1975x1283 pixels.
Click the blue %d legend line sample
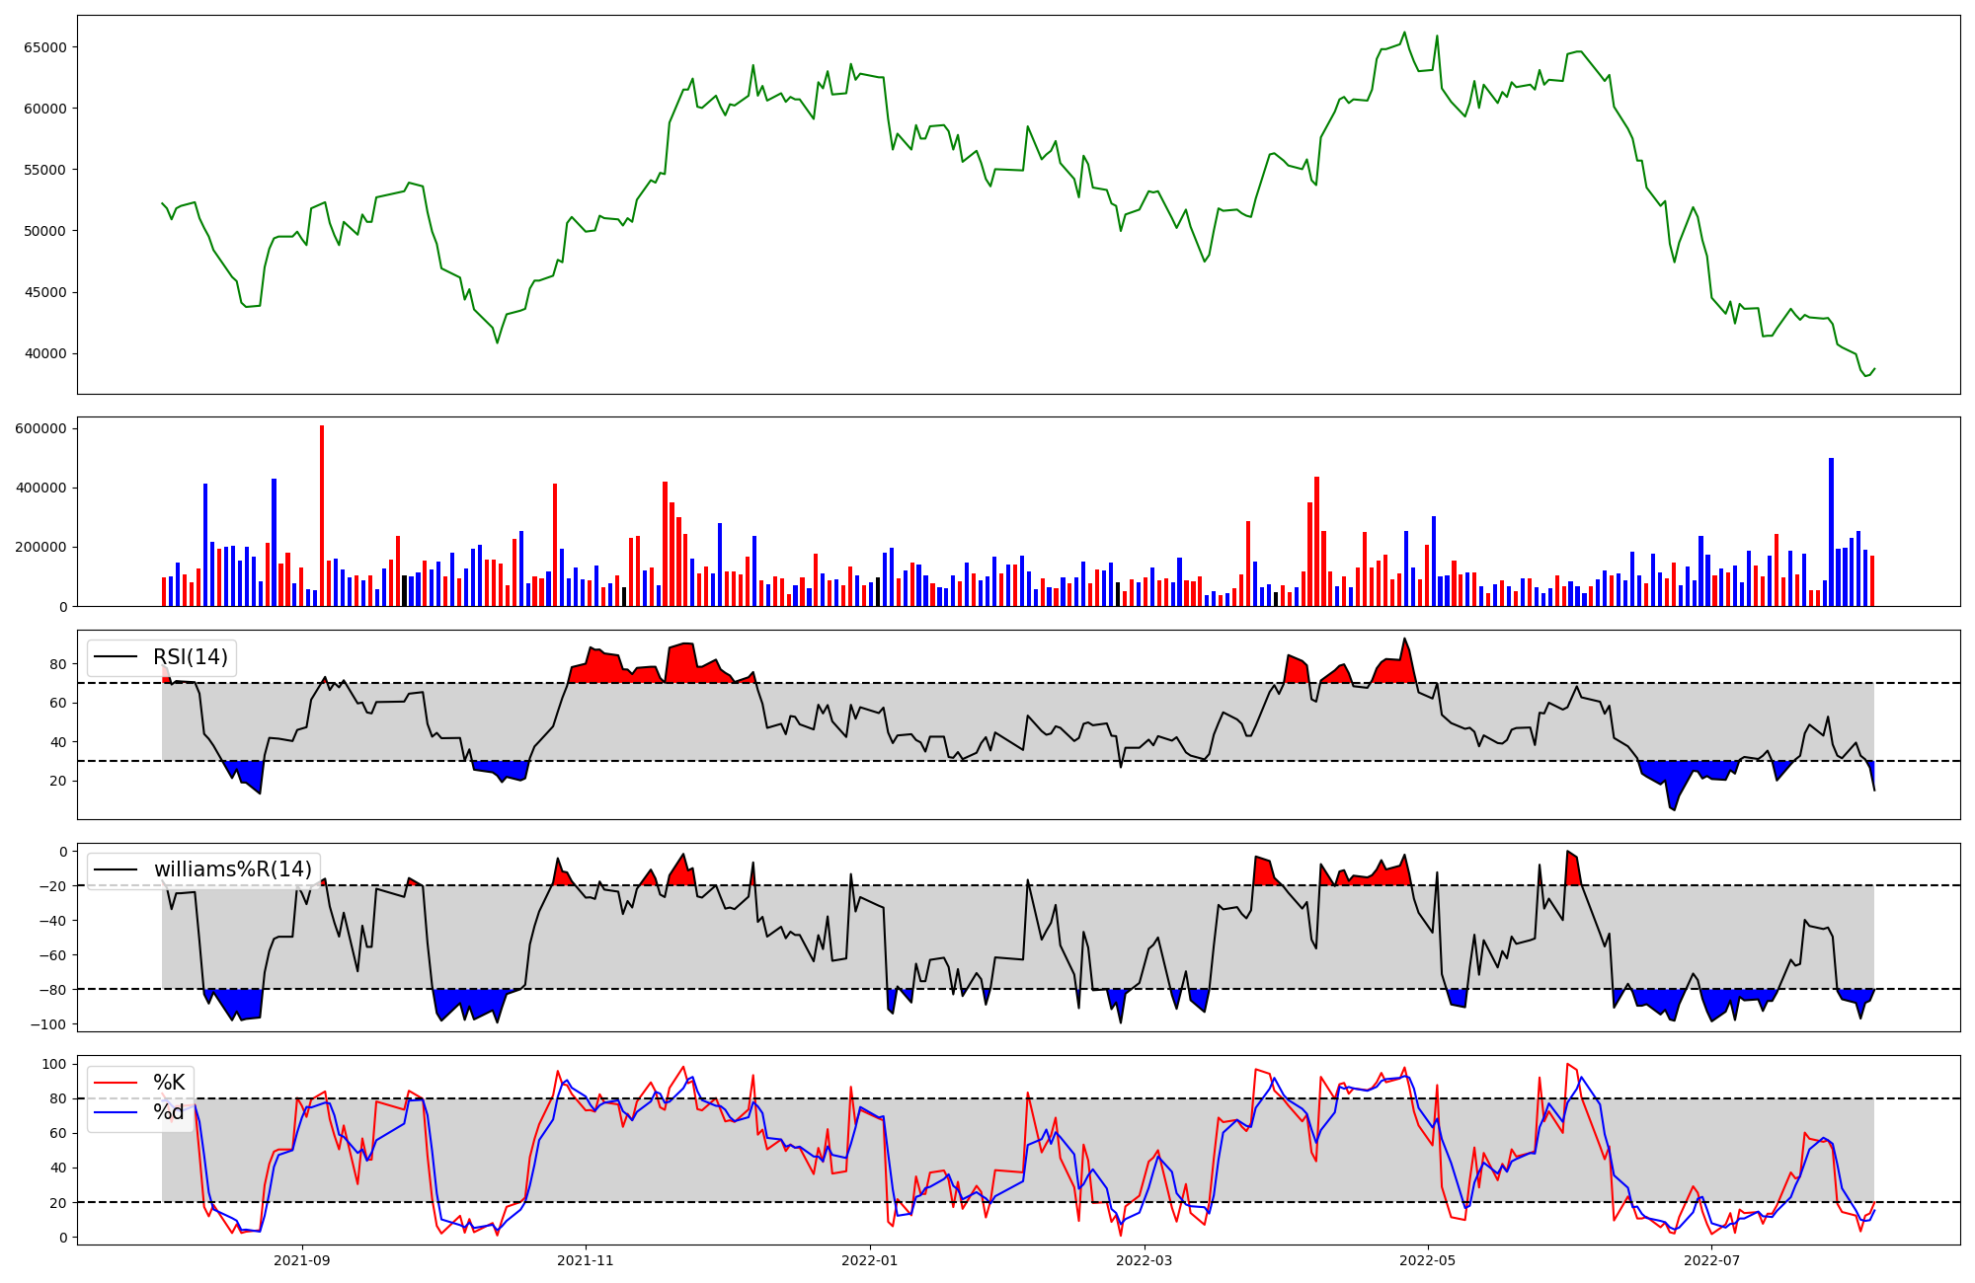116,1112
